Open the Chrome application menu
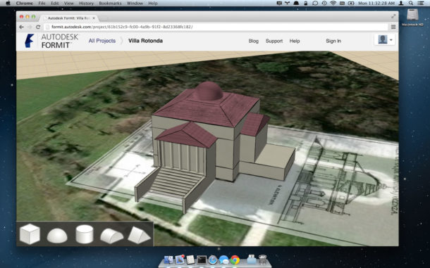Image resolution: width=430 pixels, height=268 pixels. 25,4
